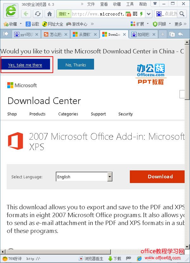Image resolution: width=190 pixels, height=263 pixels.
Task: Open the 文件 menu
Action: (x=91, y=4)
